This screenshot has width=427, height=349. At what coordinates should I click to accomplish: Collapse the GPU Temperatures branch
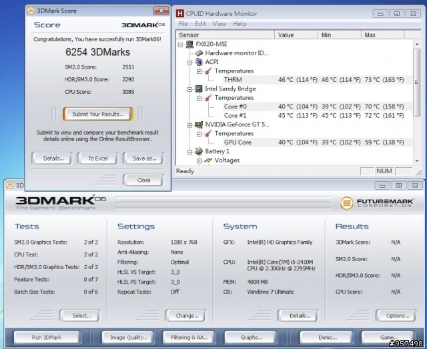[199, 134]
